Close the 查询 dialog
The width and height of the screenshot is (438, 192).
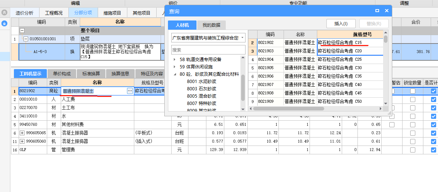387,11
